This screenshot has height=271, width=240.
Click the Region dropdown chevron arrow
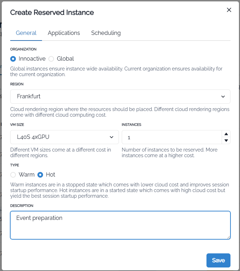223,97
